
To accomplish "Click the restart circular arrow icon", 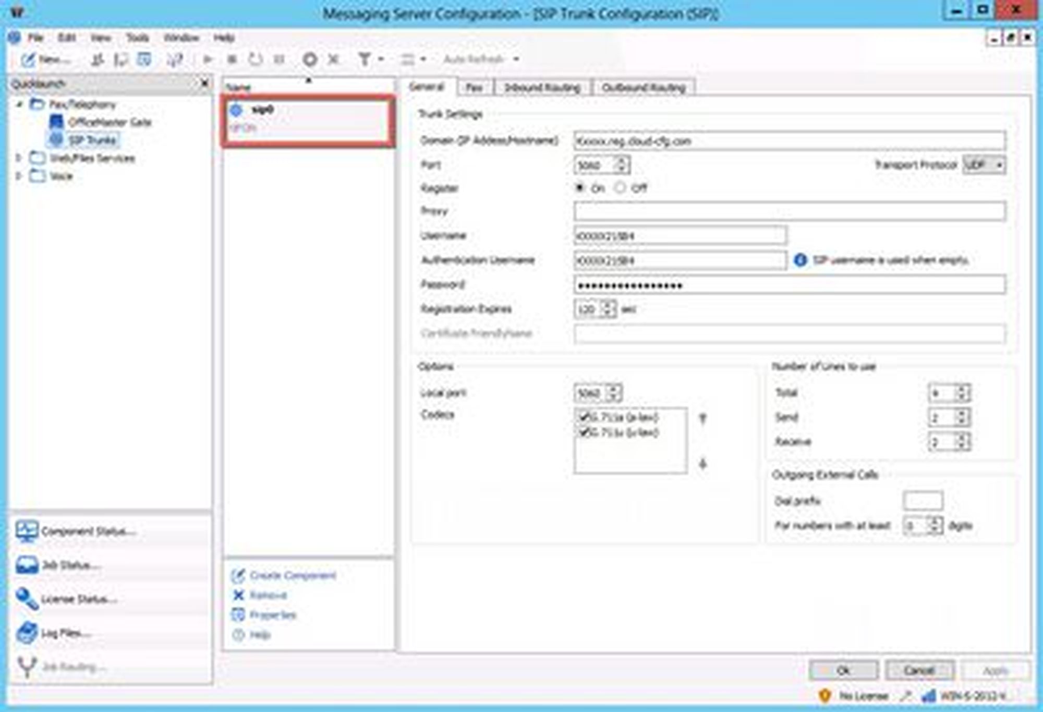I will [x=256, y=59].
